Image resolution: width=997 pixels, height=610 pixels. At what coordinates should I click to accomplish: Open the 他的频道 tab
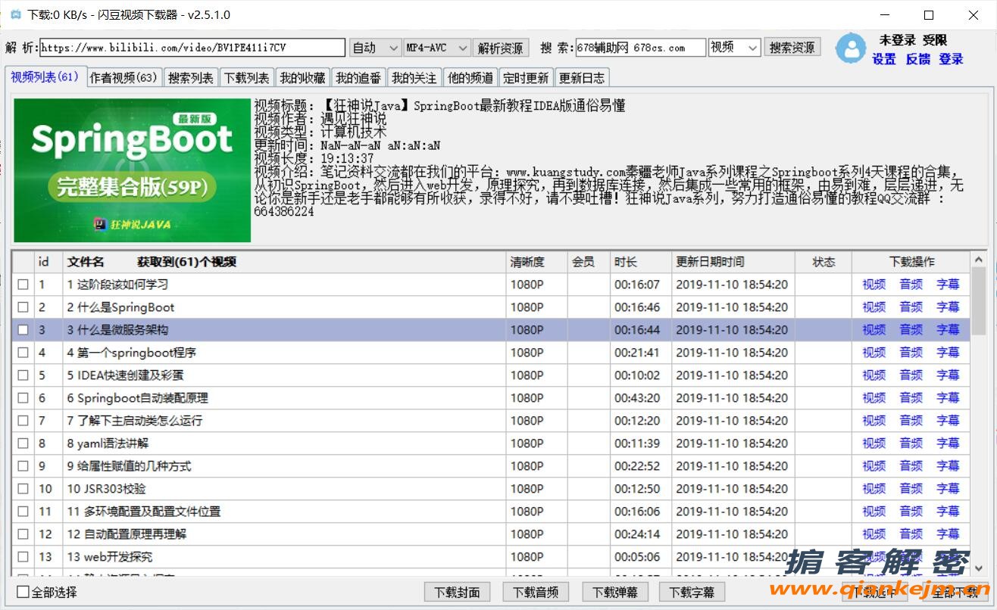tap(470, 78)
